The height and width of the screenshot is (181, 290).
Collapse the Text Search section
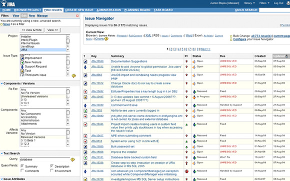[x=2, y=153]
